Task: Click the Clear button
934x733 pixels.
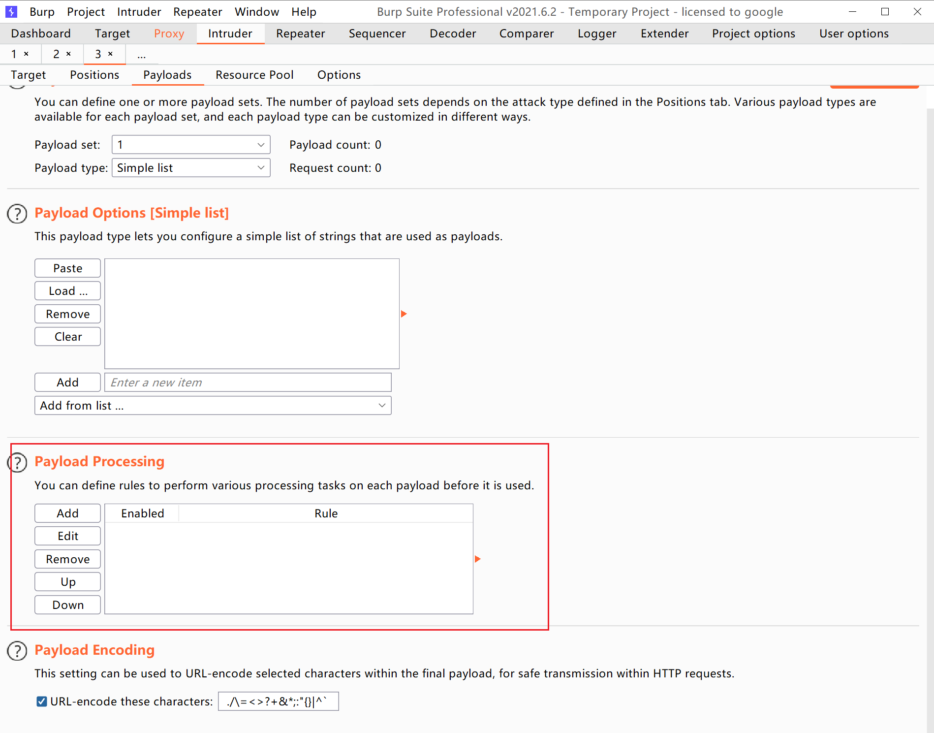Action: (x=68, y=337)
